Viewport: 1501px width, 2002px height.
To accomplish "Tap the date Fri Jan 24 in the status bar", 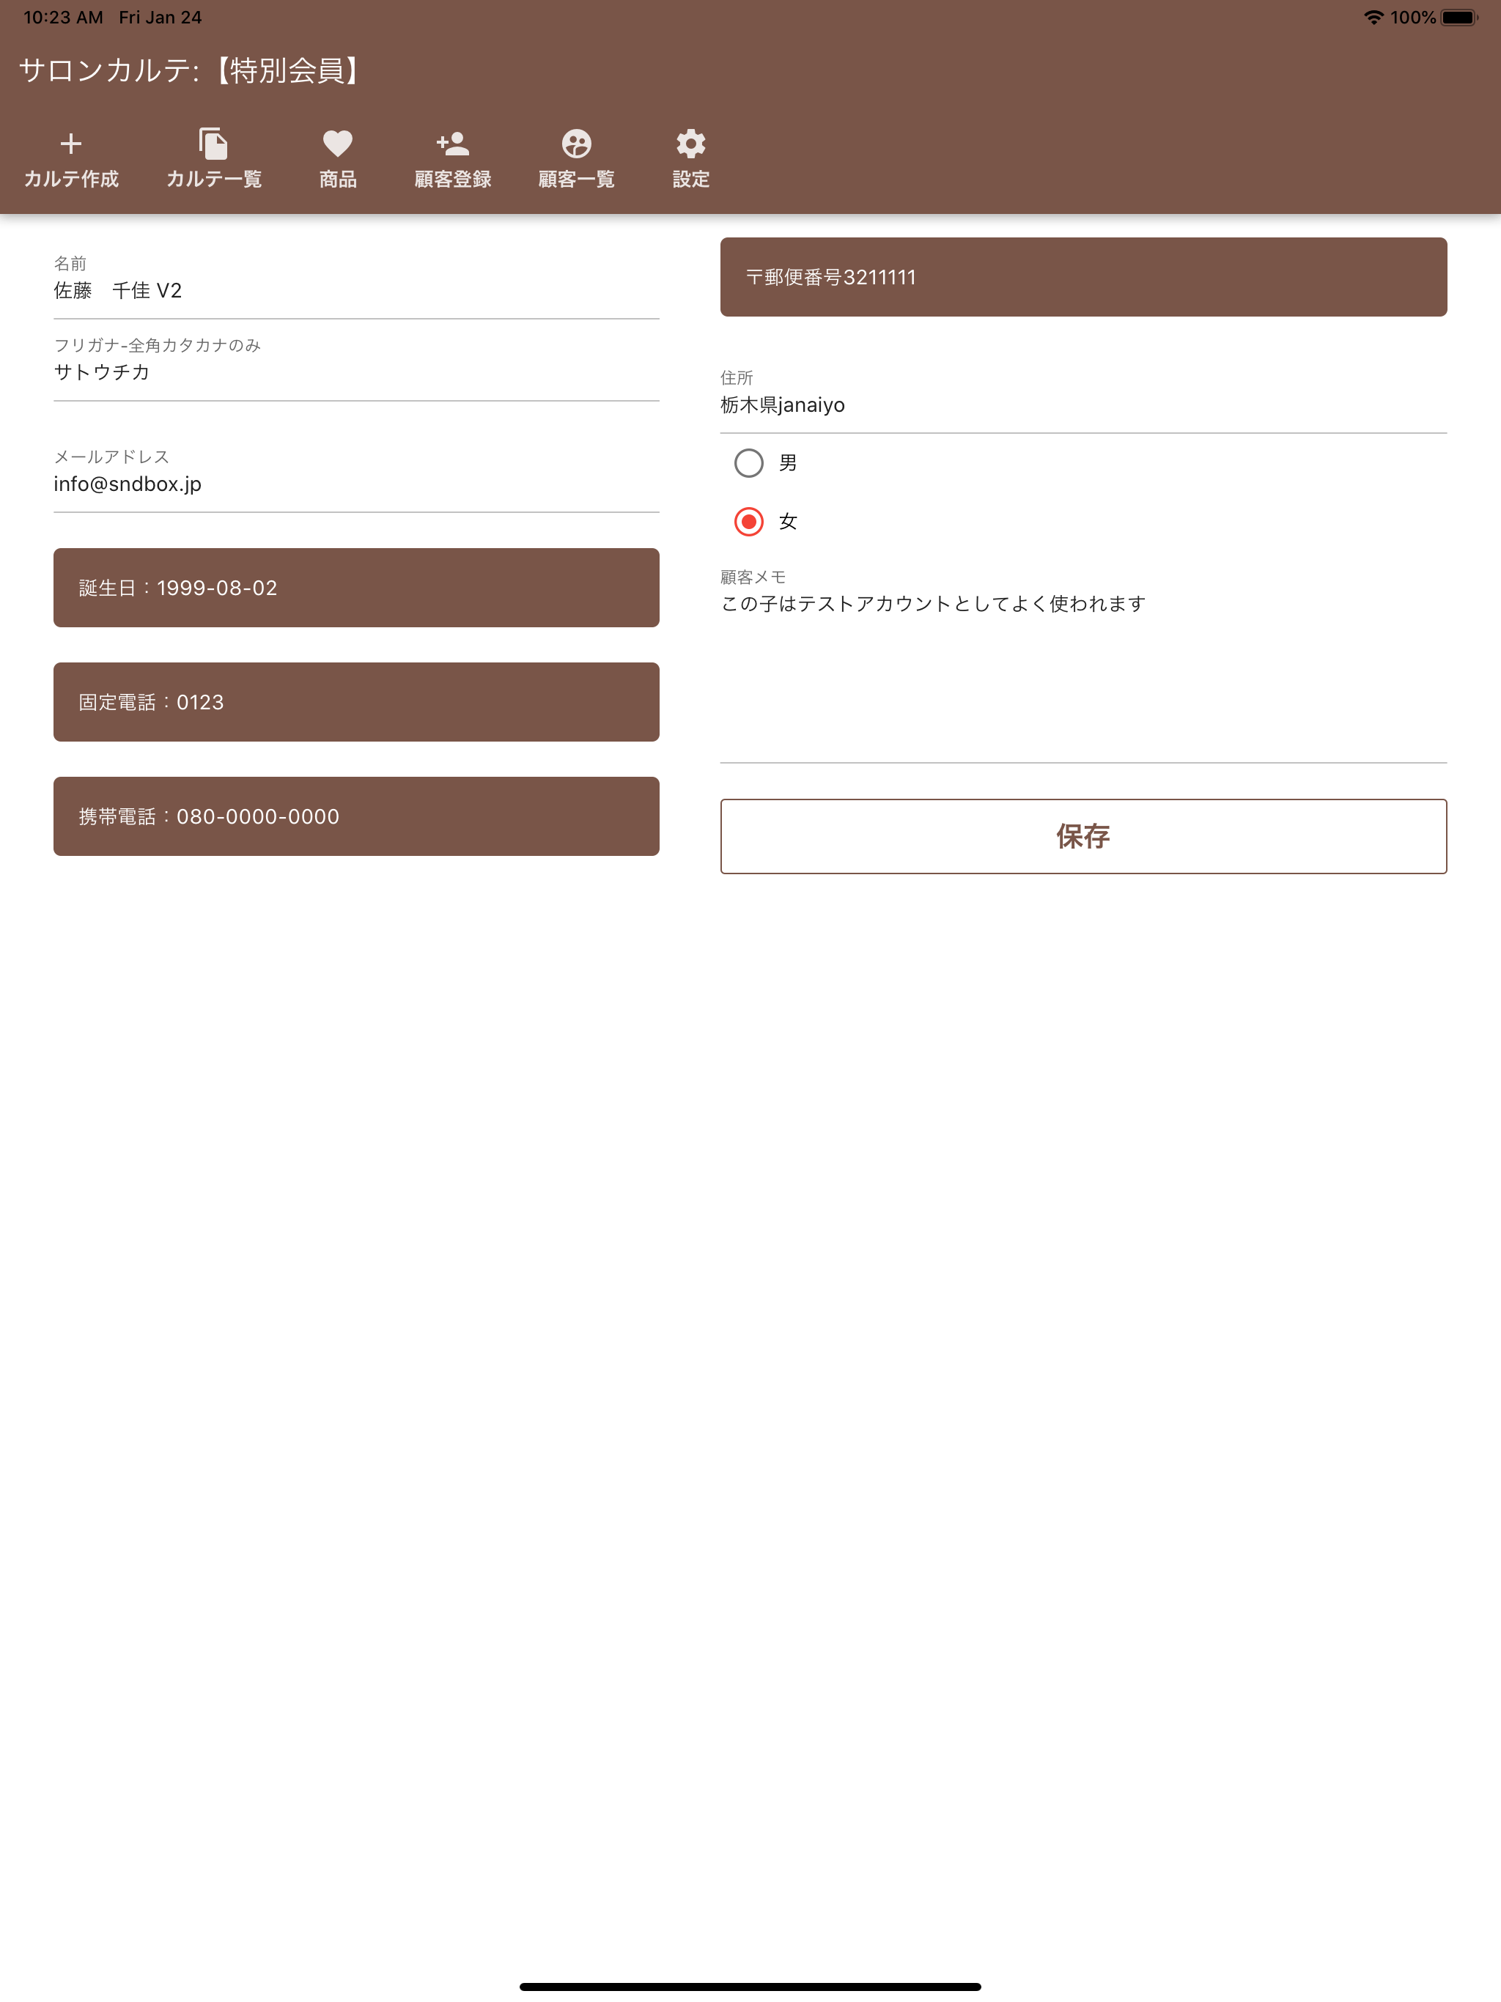I will [161, 17].
